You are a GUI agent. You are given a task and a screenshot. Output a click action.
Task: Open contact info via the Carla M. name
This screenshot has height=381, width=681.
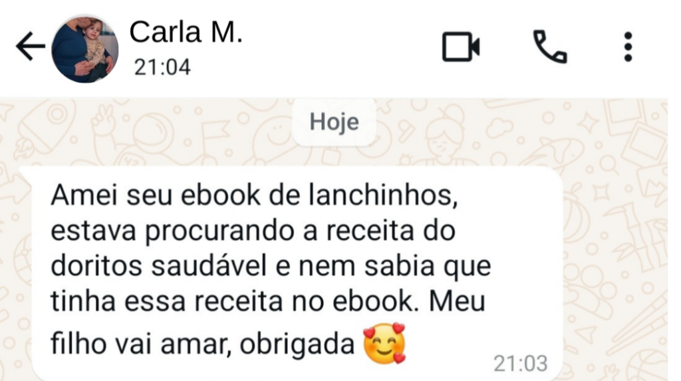(x=186, y=32)
